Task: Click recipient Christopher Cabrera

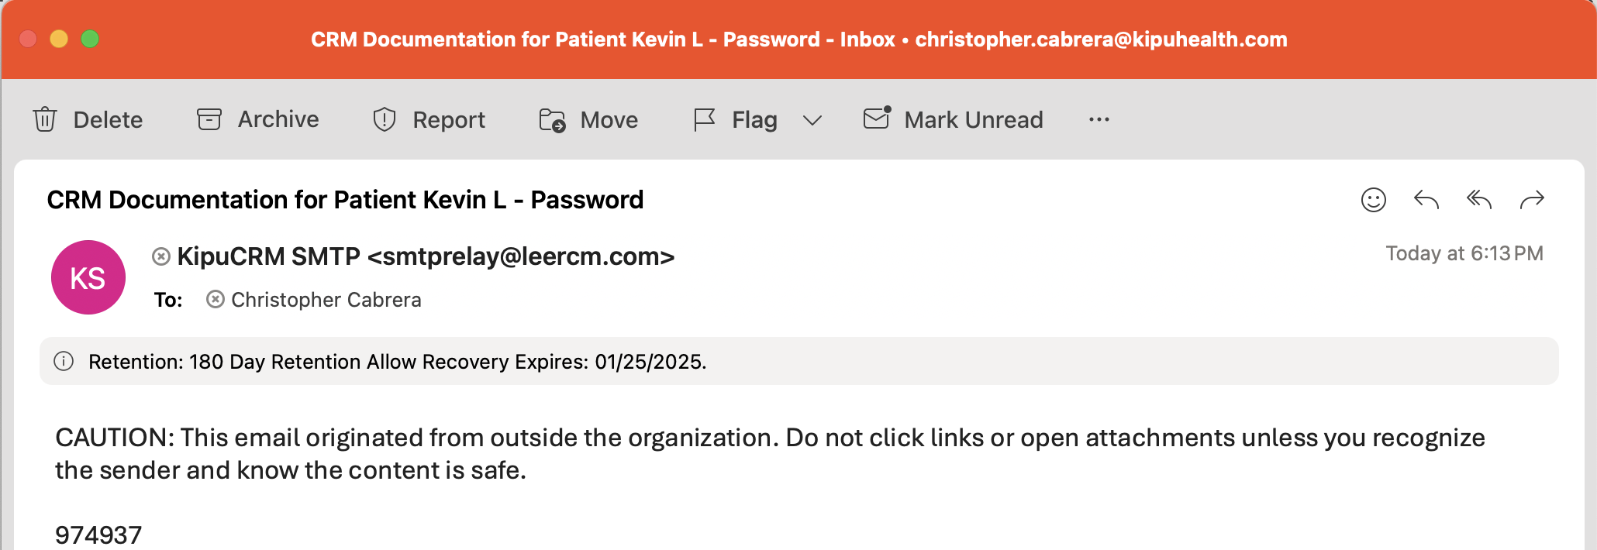Action: click(x=326, y=300)
